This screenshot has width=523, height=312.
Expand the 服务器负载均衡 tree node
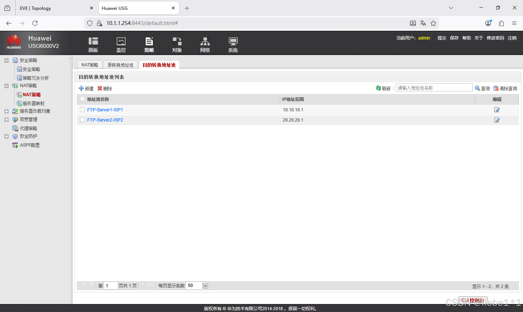7,111
